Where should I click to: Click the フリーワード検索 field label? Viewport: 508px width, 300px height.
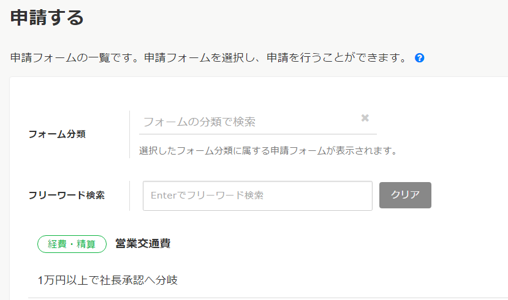66,196
